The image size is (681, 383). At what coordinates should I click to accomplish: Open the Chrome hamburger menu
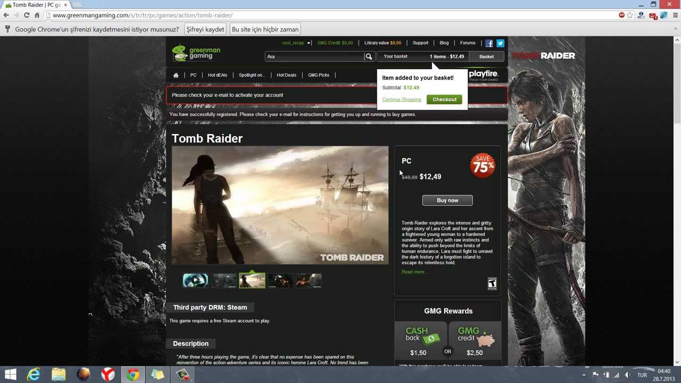[x=676, y=15]
